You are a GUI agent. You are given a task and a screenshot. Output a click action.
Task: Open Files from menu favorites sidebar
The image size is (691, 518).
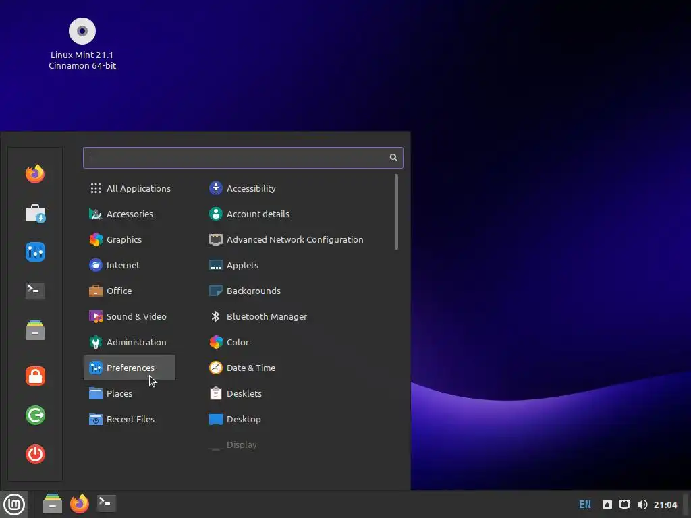click(x=35, y=330)
